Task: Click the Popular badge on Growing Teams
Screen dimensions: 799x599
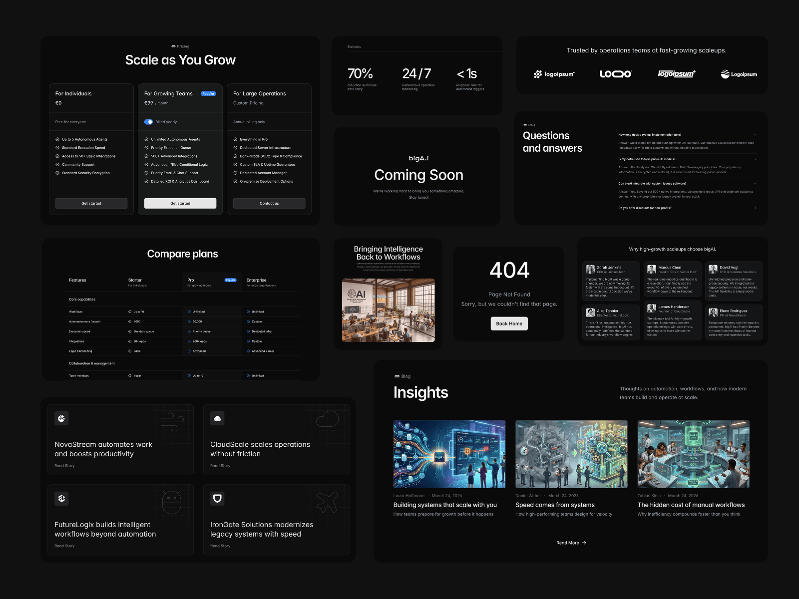Action: [x=208, y=94]
